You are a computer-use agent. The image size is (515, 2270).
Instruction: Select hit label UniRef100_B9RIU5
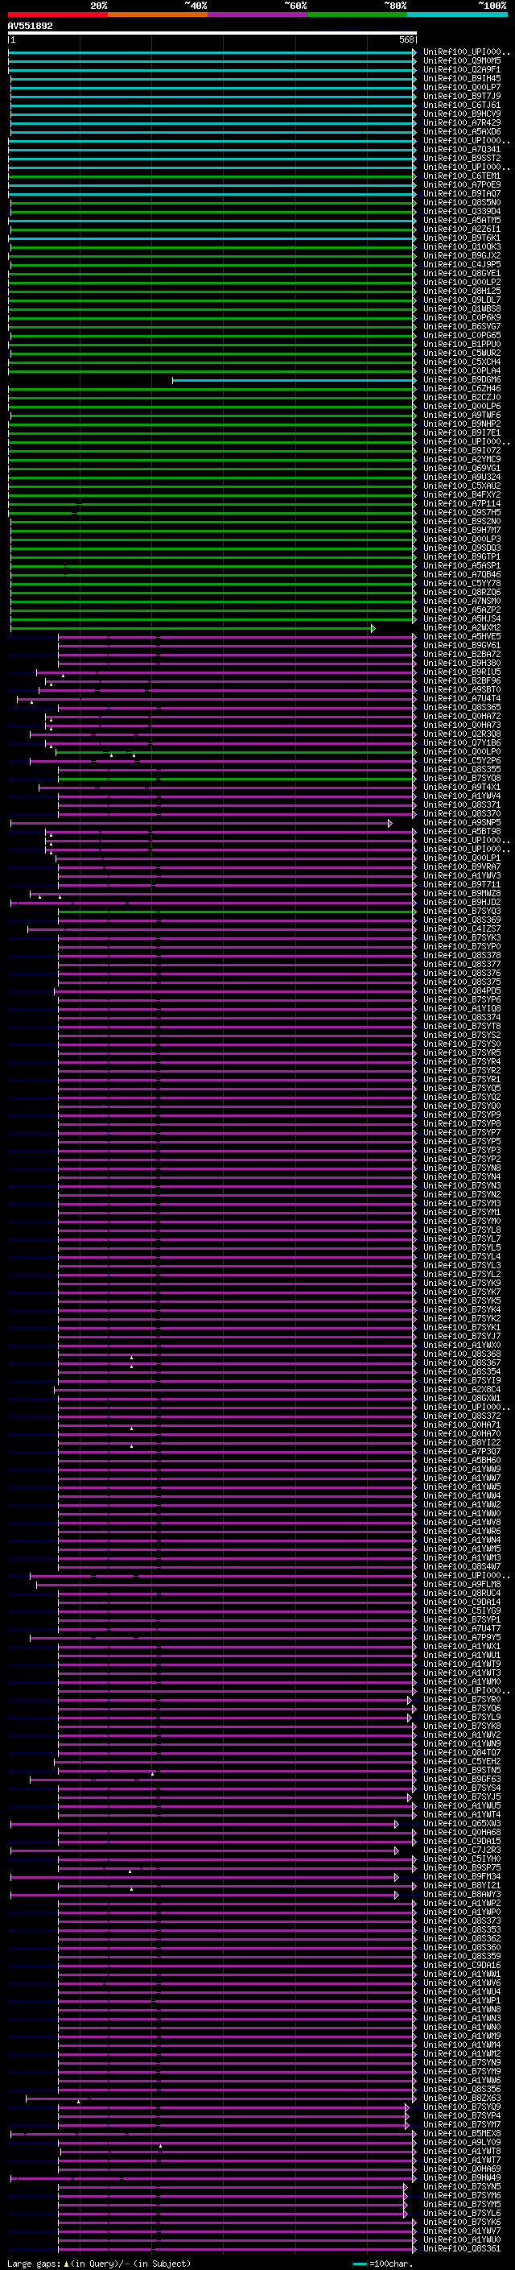pos(462,672)
